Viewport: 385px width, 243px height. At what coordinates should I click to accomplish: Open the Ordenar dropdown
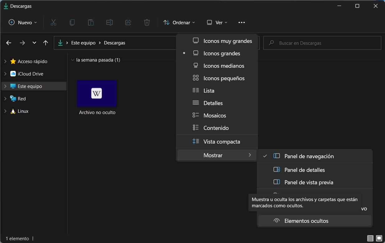[179, 22]
